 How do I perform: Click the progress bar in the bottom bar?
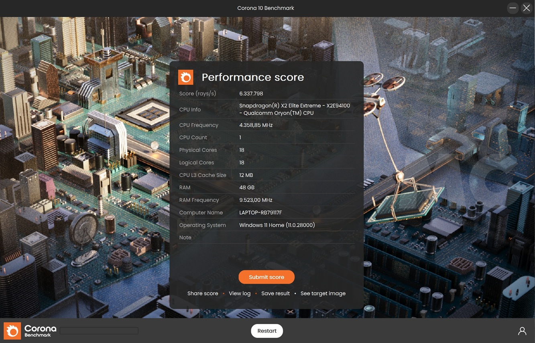point(99,331)
